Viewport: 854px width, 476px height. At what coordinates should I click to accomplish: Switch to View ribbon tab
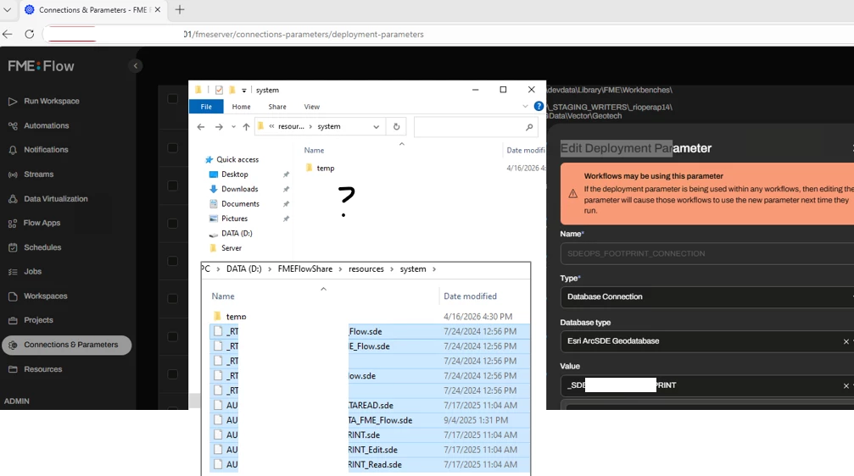point(311,107)
